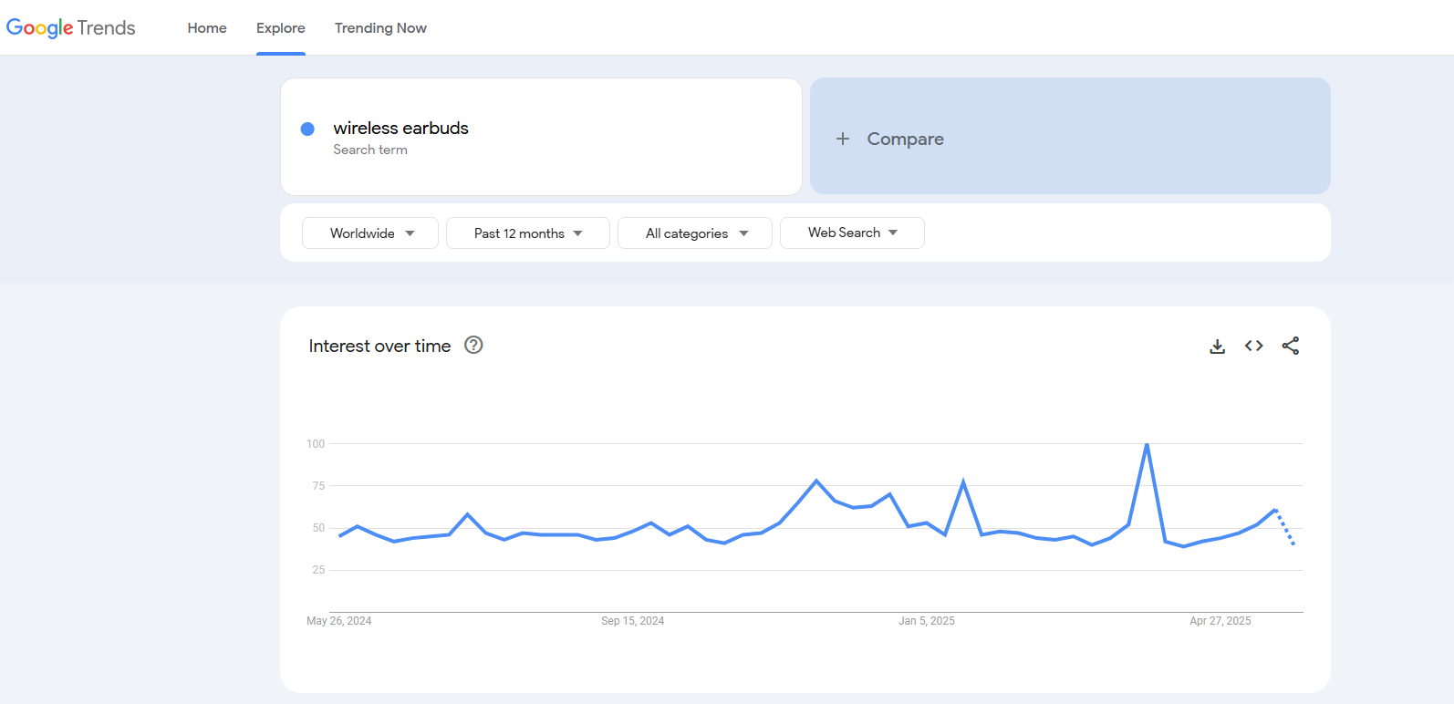Click the Jan 5, 2025 axis label
The image size is (1454, 704).
tap(927, 621)
